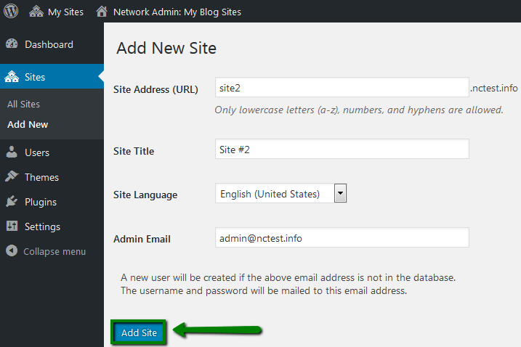Focus the Site Address (URL) field
Image resolution: width=521 pixels, height=347 pixels.
click(x=342, y=87)
